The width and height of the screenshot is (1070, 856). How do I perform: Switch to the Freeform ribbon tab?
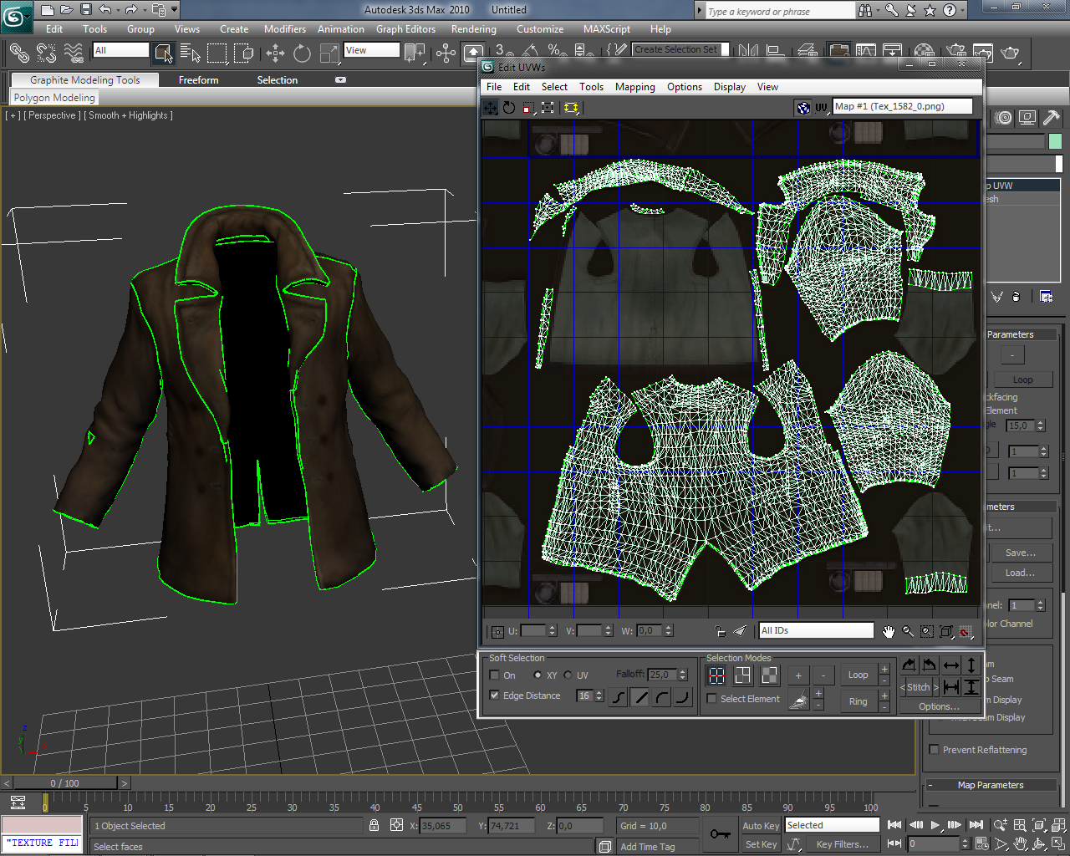[x=198, y=80]
